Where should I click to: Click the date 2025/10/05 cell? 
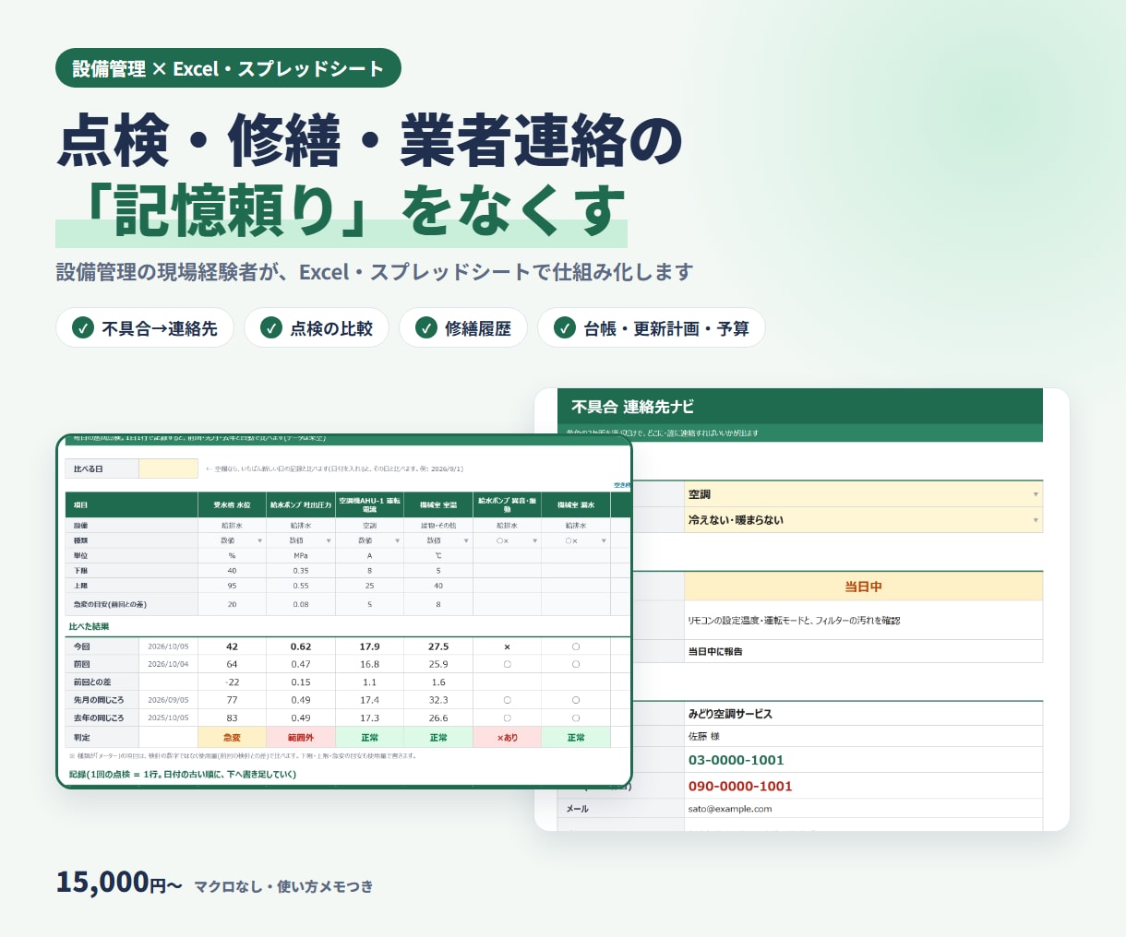168,718
